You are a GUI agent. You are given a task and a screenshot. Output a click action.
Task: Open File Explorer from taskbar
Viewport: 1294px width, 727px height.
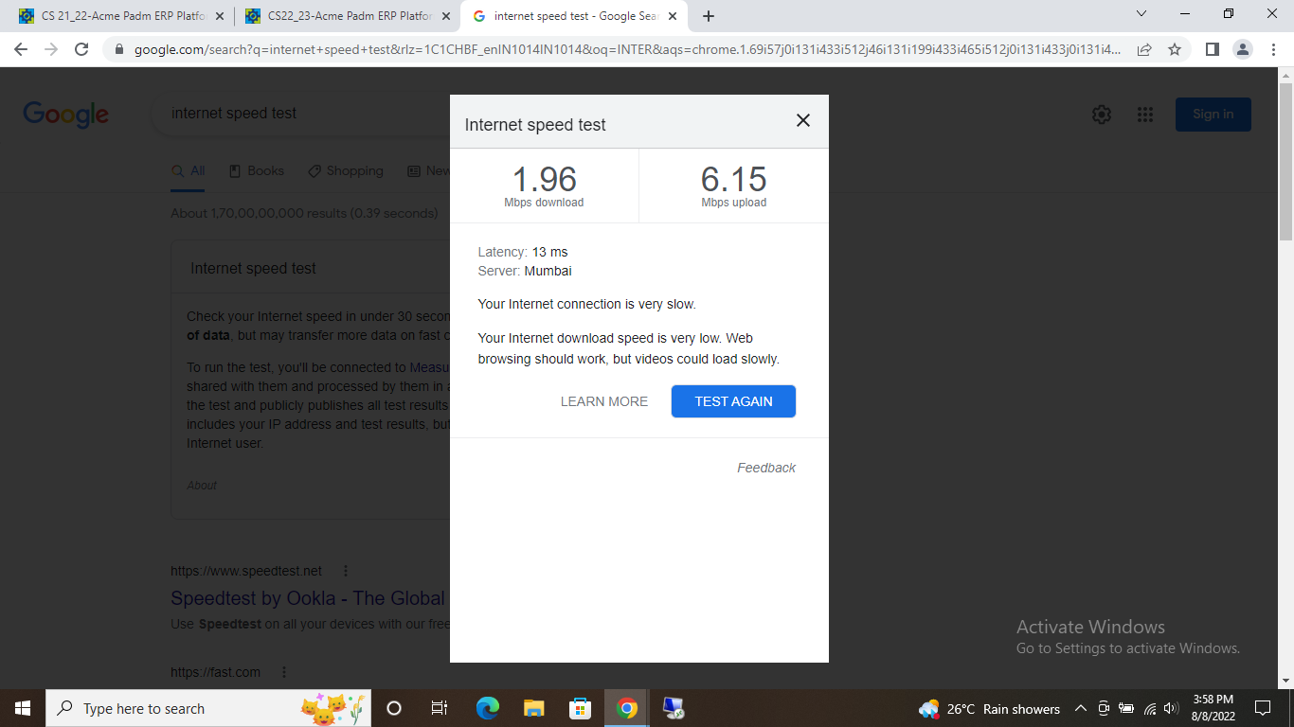[x=533, y=708]
